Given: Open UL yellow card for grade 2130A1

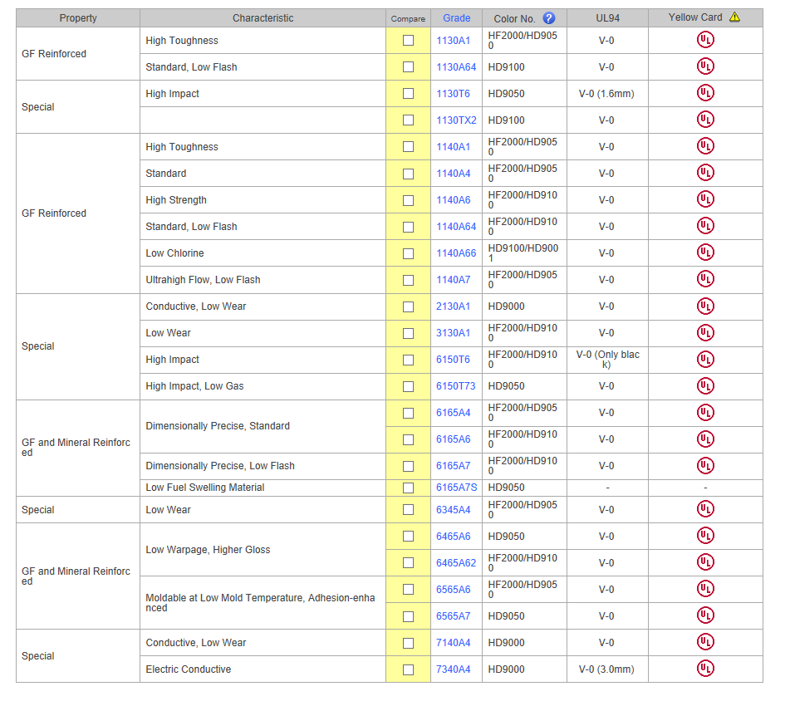Looking at the screenshot, I should 705,306.
